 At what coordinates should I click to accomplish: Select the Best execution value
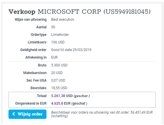point(63,19)
